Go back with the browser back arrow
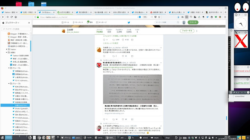The height and width of the screenshot is (140, 250). (3, 17)
